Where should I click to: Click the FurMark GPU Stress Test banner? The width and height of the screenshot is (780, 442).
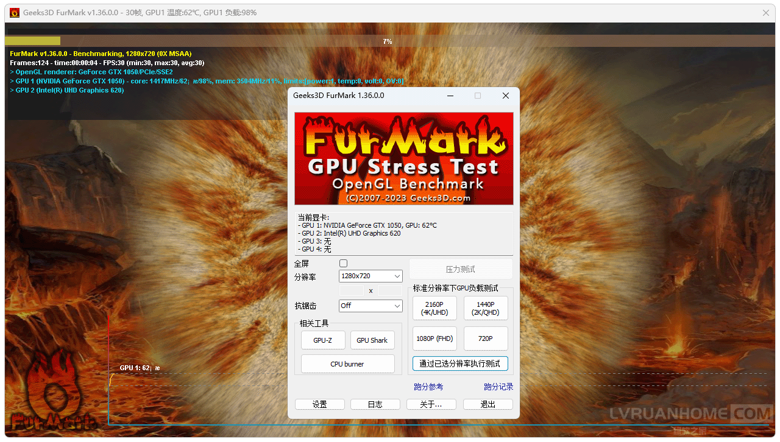(x=403, y=158)
